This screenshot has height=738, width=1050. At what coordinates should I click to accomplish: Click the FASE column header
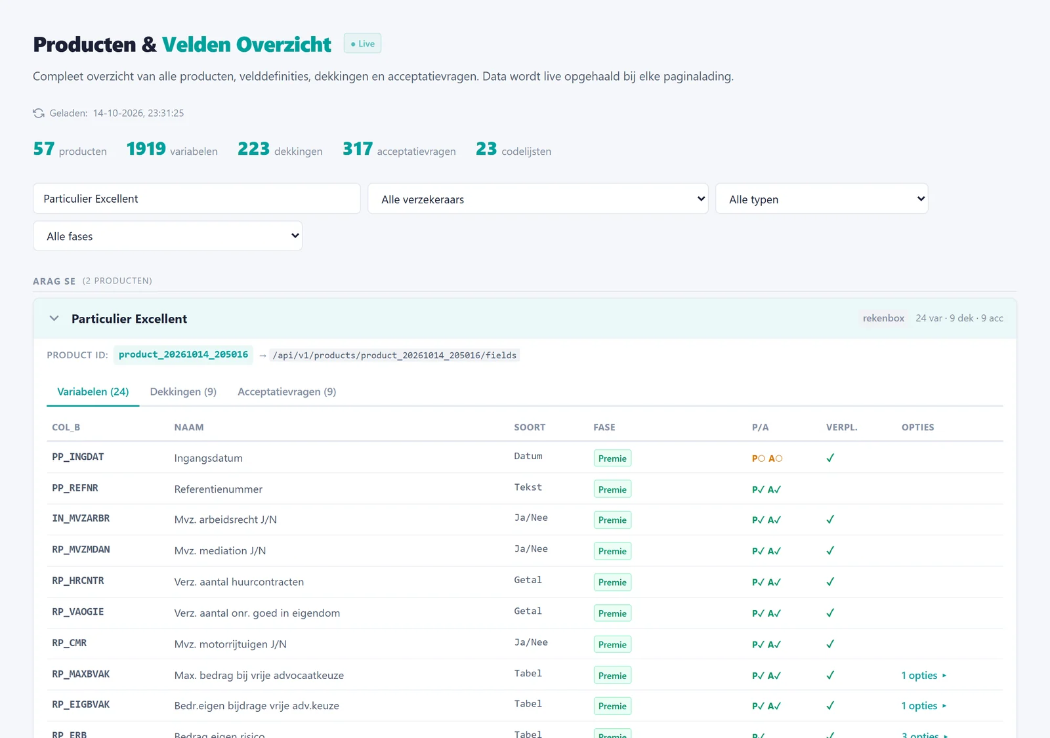604,427
